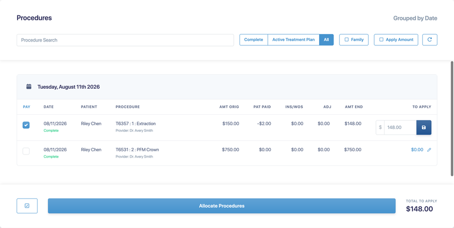Click the PAY column header
The image size is (454, 228).
27,107
